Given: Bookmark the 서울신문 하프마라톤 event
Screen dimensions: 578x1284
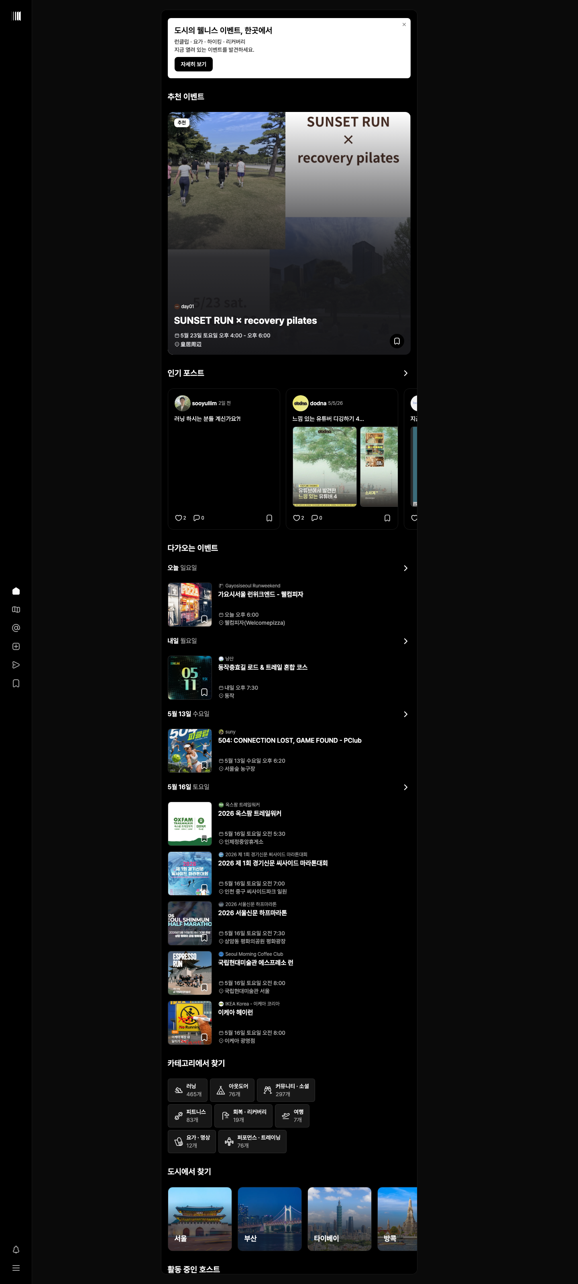Looking at the screenshot, I should tap(204, 938).
